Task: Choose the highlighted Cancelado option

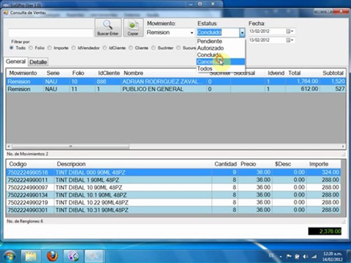Action: click(221, 62)
